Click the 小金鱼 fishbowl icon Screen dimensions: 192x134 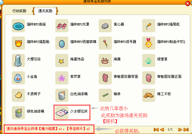click(18, 78)
